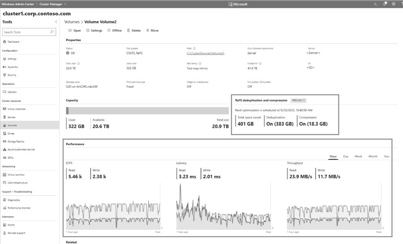Image resolution: width=403 pixels, height=244 pixels.
Task: Open Azure Arc in sidebar
Action: tap(10, 67)
